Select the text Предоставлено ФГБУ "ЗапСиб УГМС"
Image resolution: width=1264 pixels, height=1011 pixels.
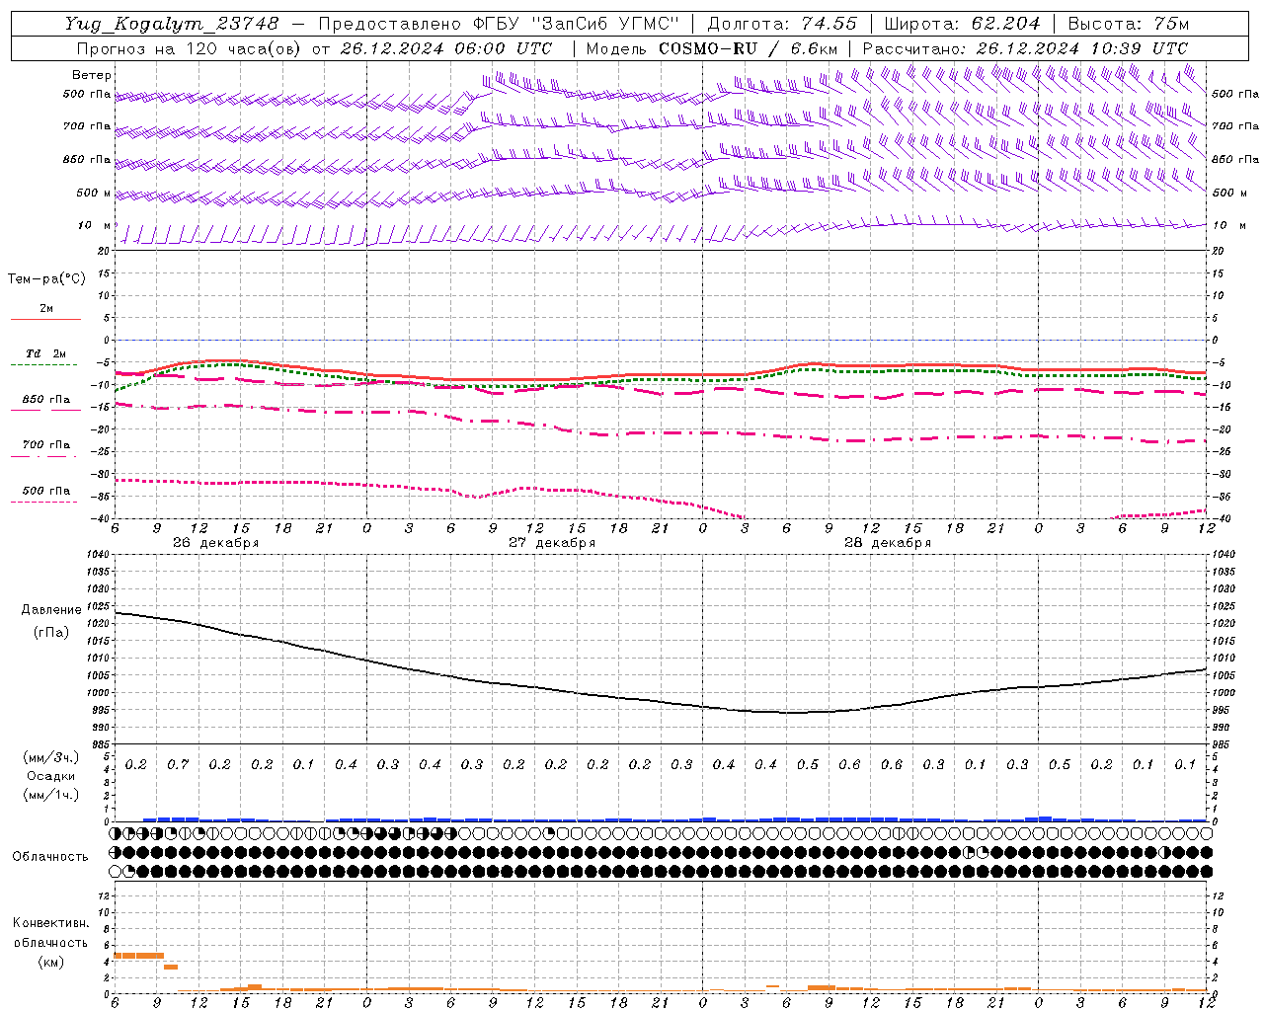point(500,24)
